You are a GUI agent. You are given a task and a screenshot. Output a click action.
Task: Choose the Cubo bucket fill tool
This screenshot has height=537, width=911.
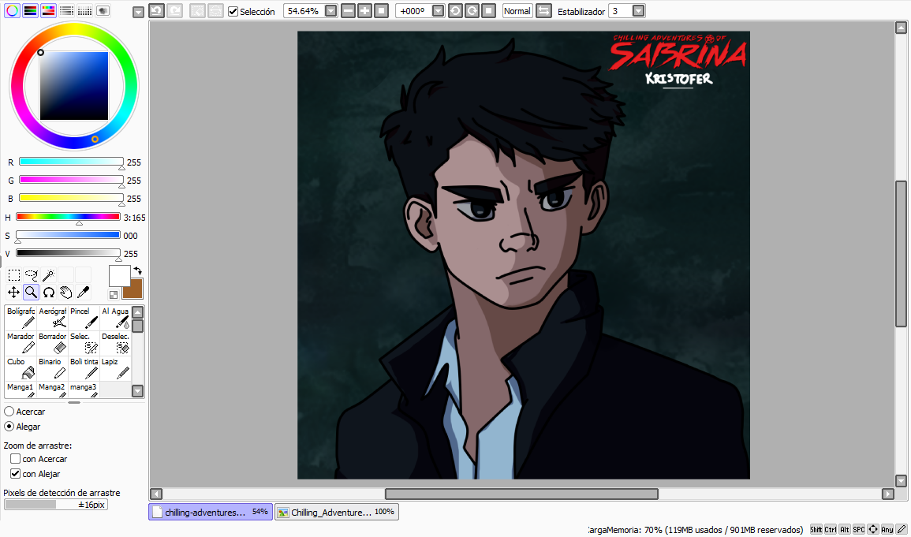pyautogui.click(x=21, y=368)
